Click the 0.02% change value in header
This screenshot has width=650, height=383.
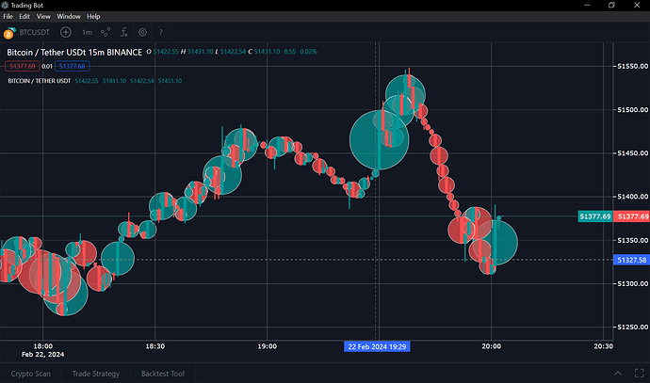[308, 52]
